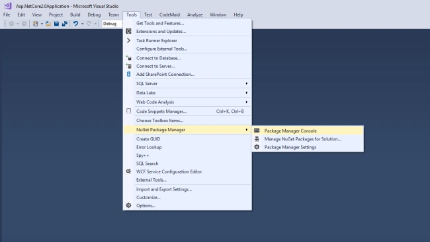Open the Build menu

coord(75,15)
